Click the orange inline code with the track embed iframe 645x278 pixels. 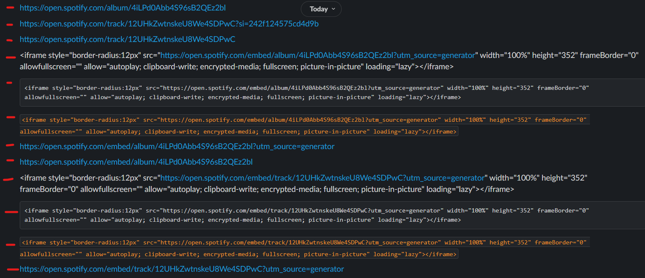pyautogui.click(x=305, y=248)
